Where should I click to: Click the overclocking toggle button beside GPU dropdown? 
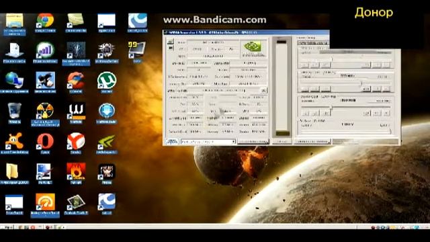click(x=253, y=142)
